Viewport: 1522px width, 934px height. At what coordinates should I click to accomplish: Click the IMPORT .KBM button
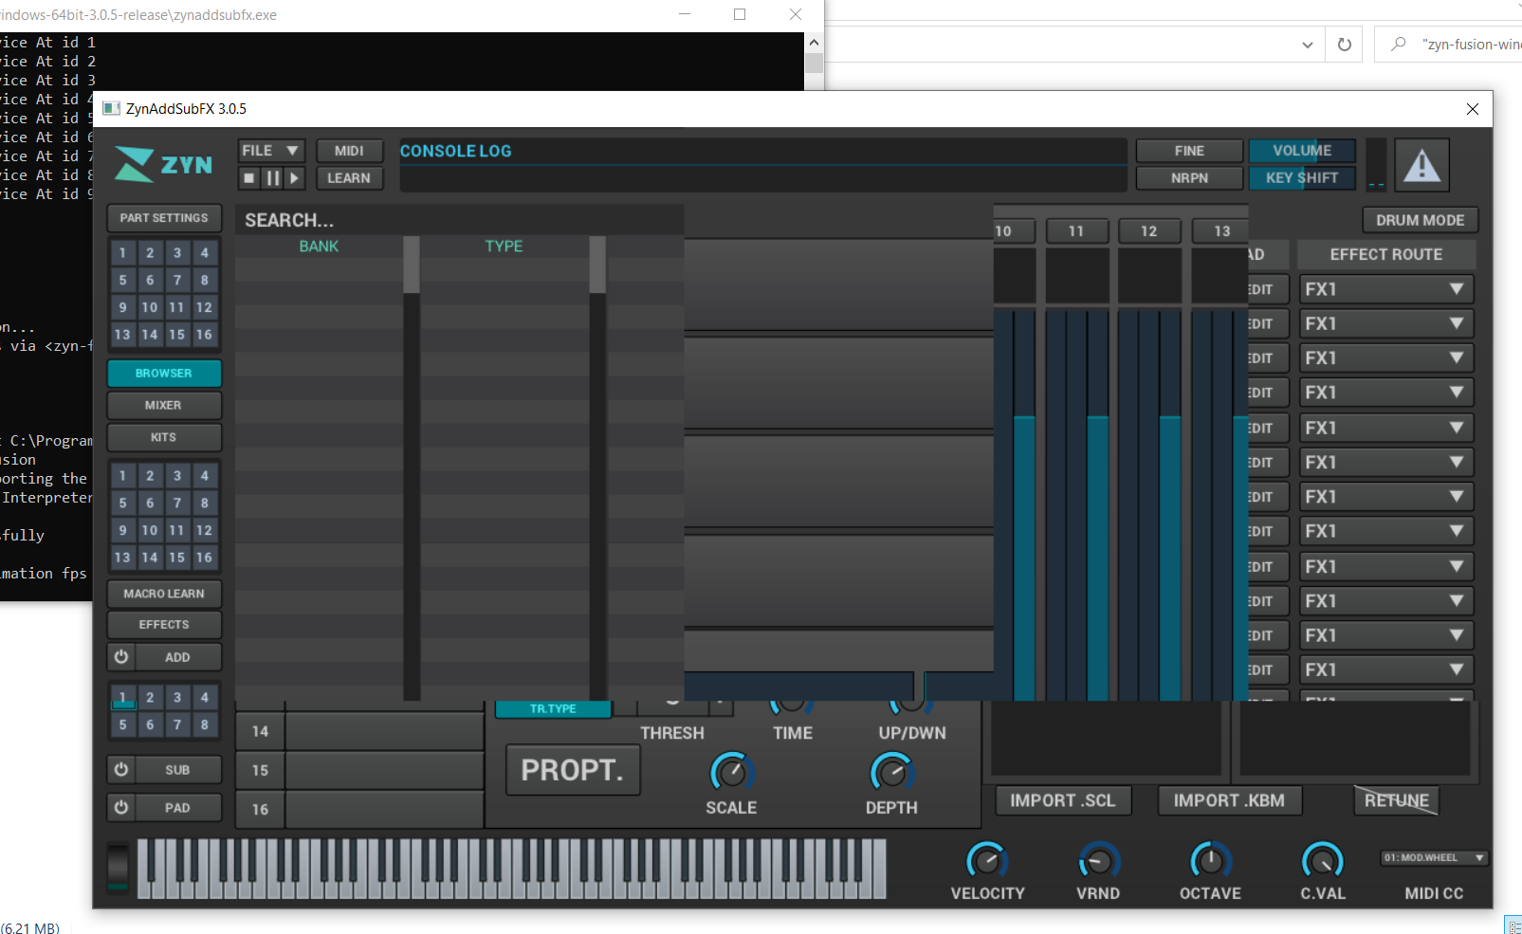point(1229,800)
